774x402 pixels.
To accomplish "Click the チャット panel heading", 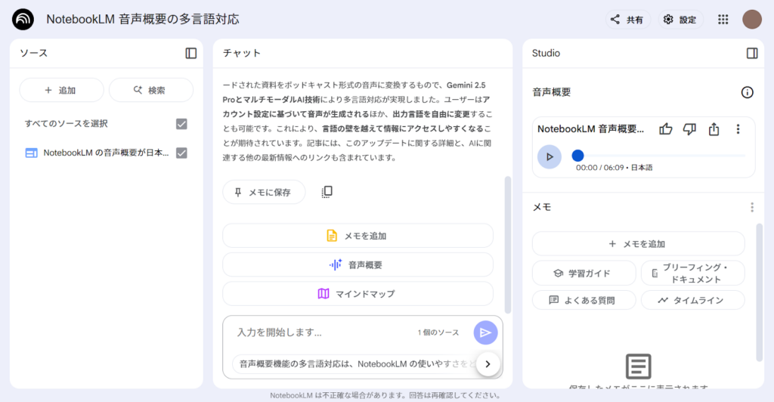I will tap(241, 53).
